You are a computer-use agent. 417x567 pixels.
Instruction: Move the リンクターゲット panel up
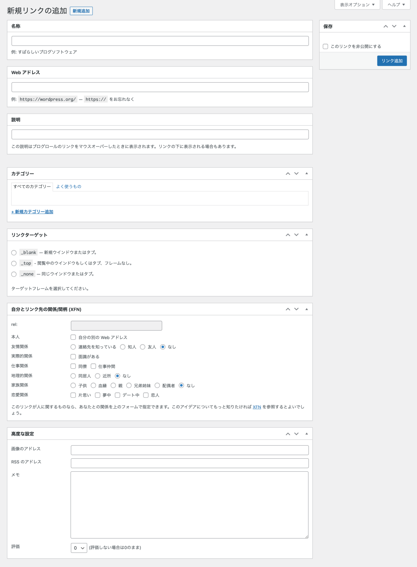coord(288,235)
